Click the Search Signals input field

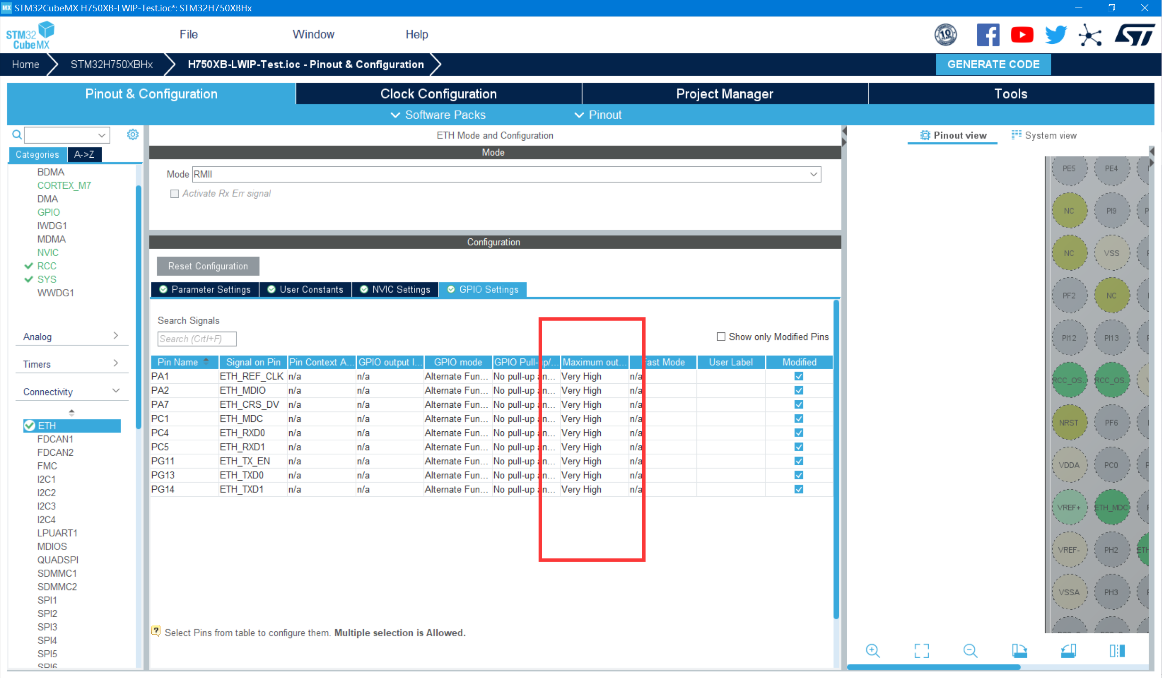[x=197, y=339]
